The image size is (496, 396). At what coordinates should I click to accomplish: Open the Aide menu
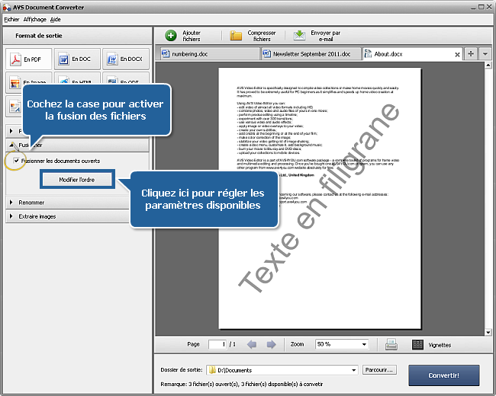56,19
